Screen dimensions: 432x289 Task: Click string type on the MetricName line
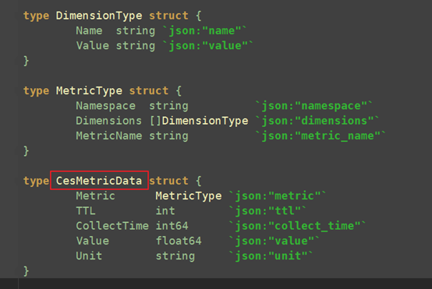point(168,136)
